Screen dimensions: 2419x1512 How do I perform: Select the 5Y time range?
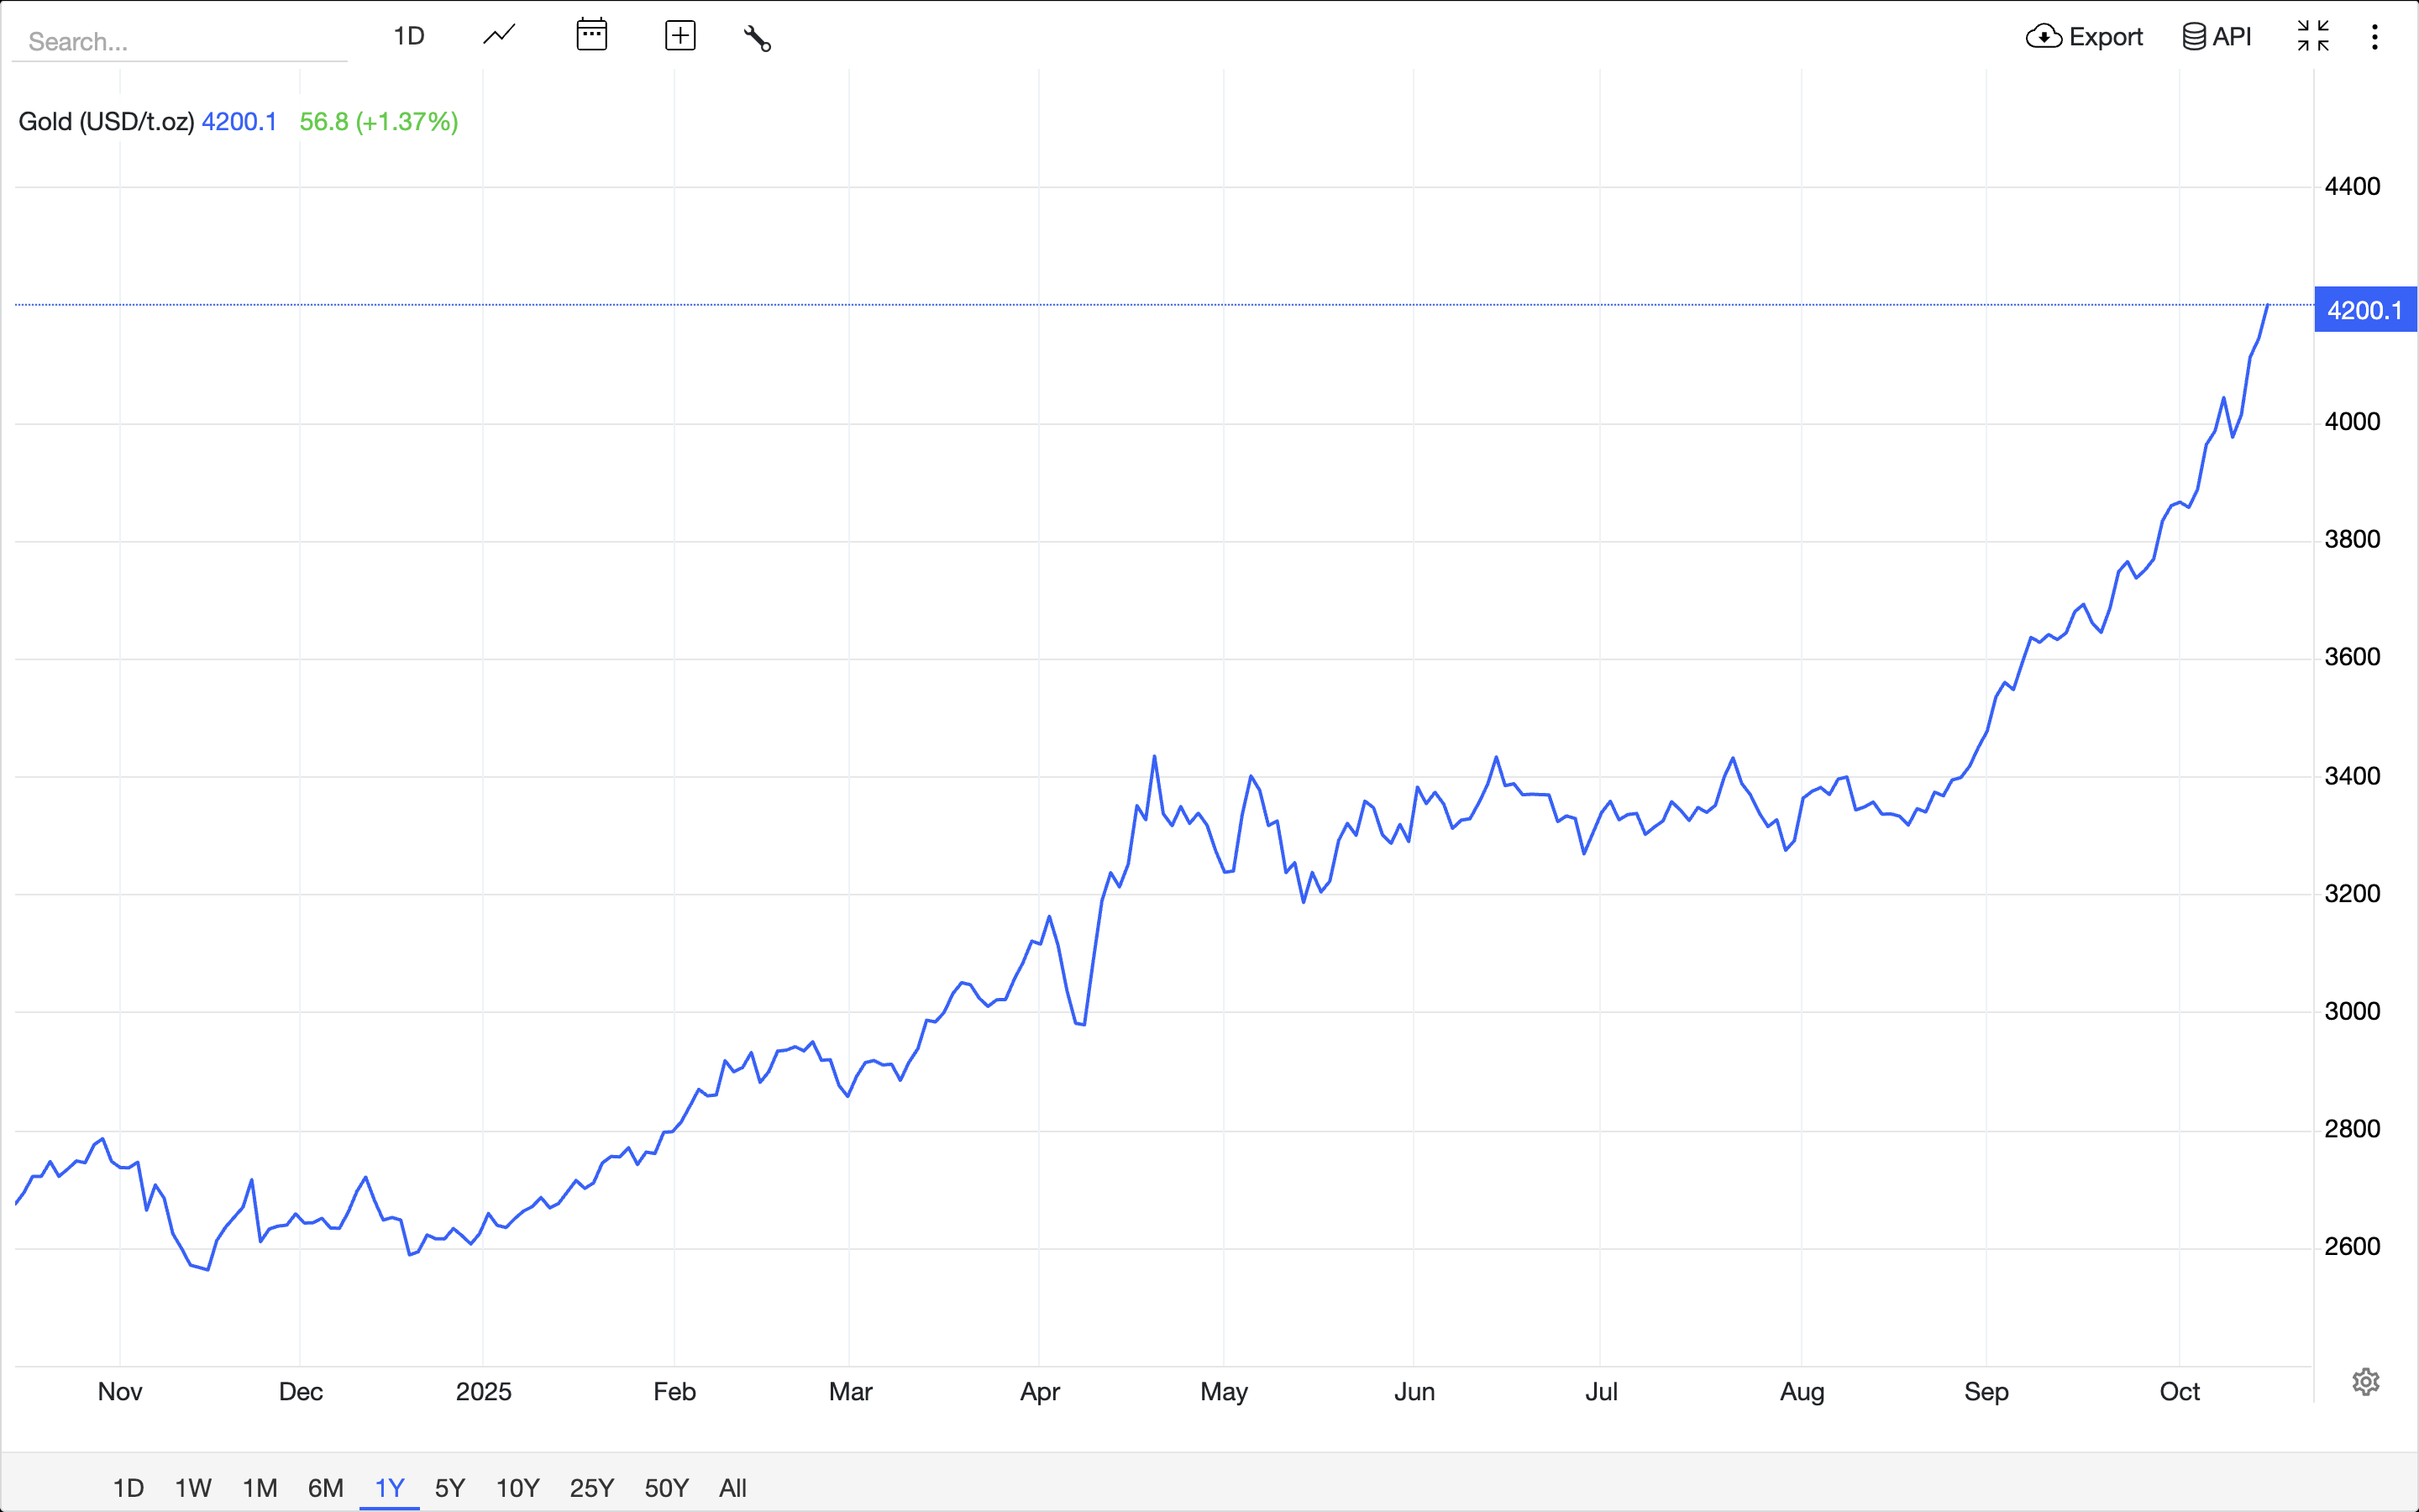pyautogui.click(x=450, y=1487)
